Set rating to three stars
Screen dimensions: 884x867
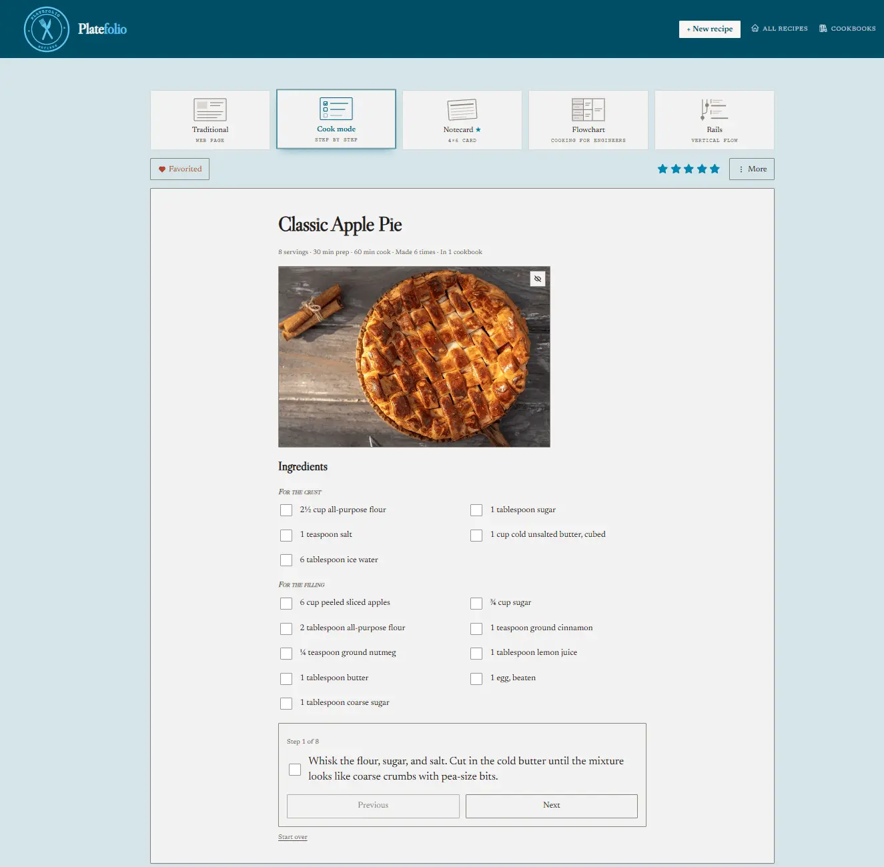coord(689,169)
